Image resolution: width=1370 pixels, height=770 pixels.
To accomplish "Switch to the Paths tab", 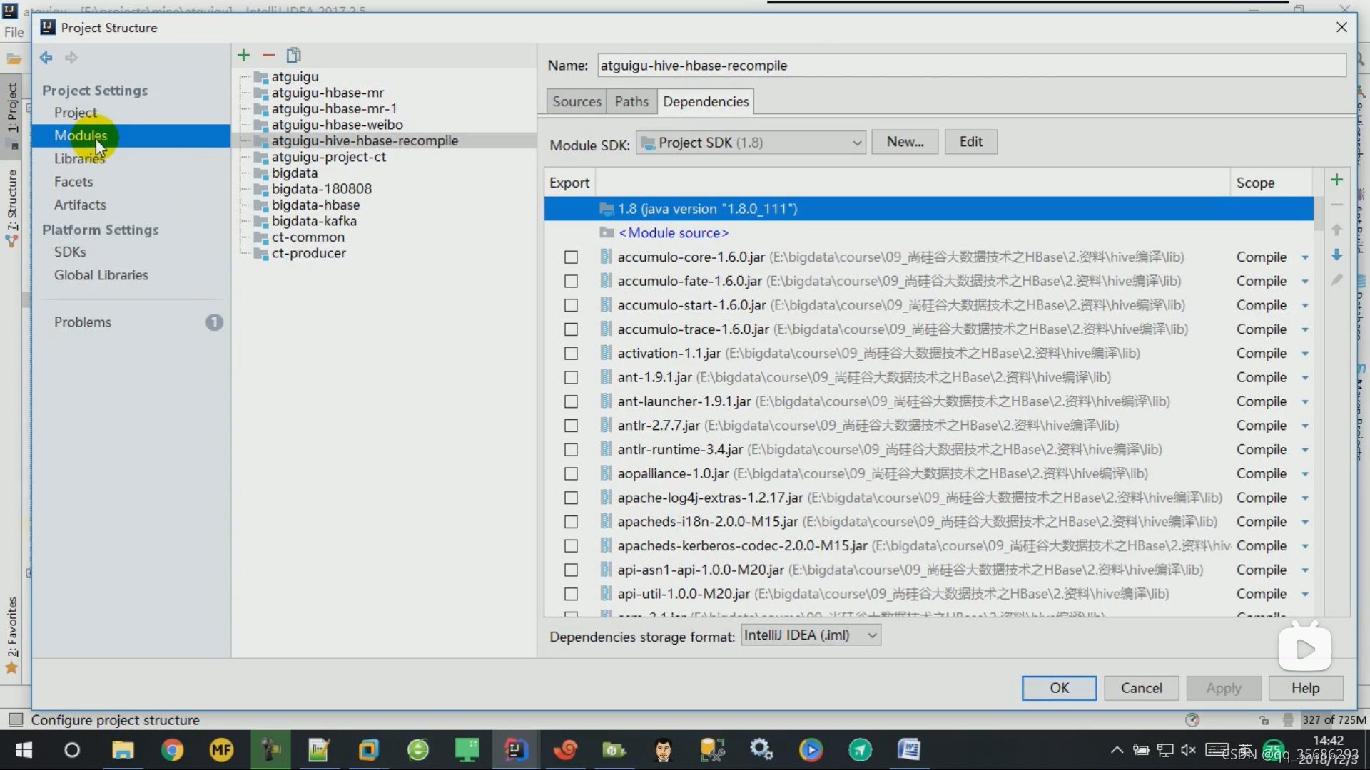I will pos(631,101).
